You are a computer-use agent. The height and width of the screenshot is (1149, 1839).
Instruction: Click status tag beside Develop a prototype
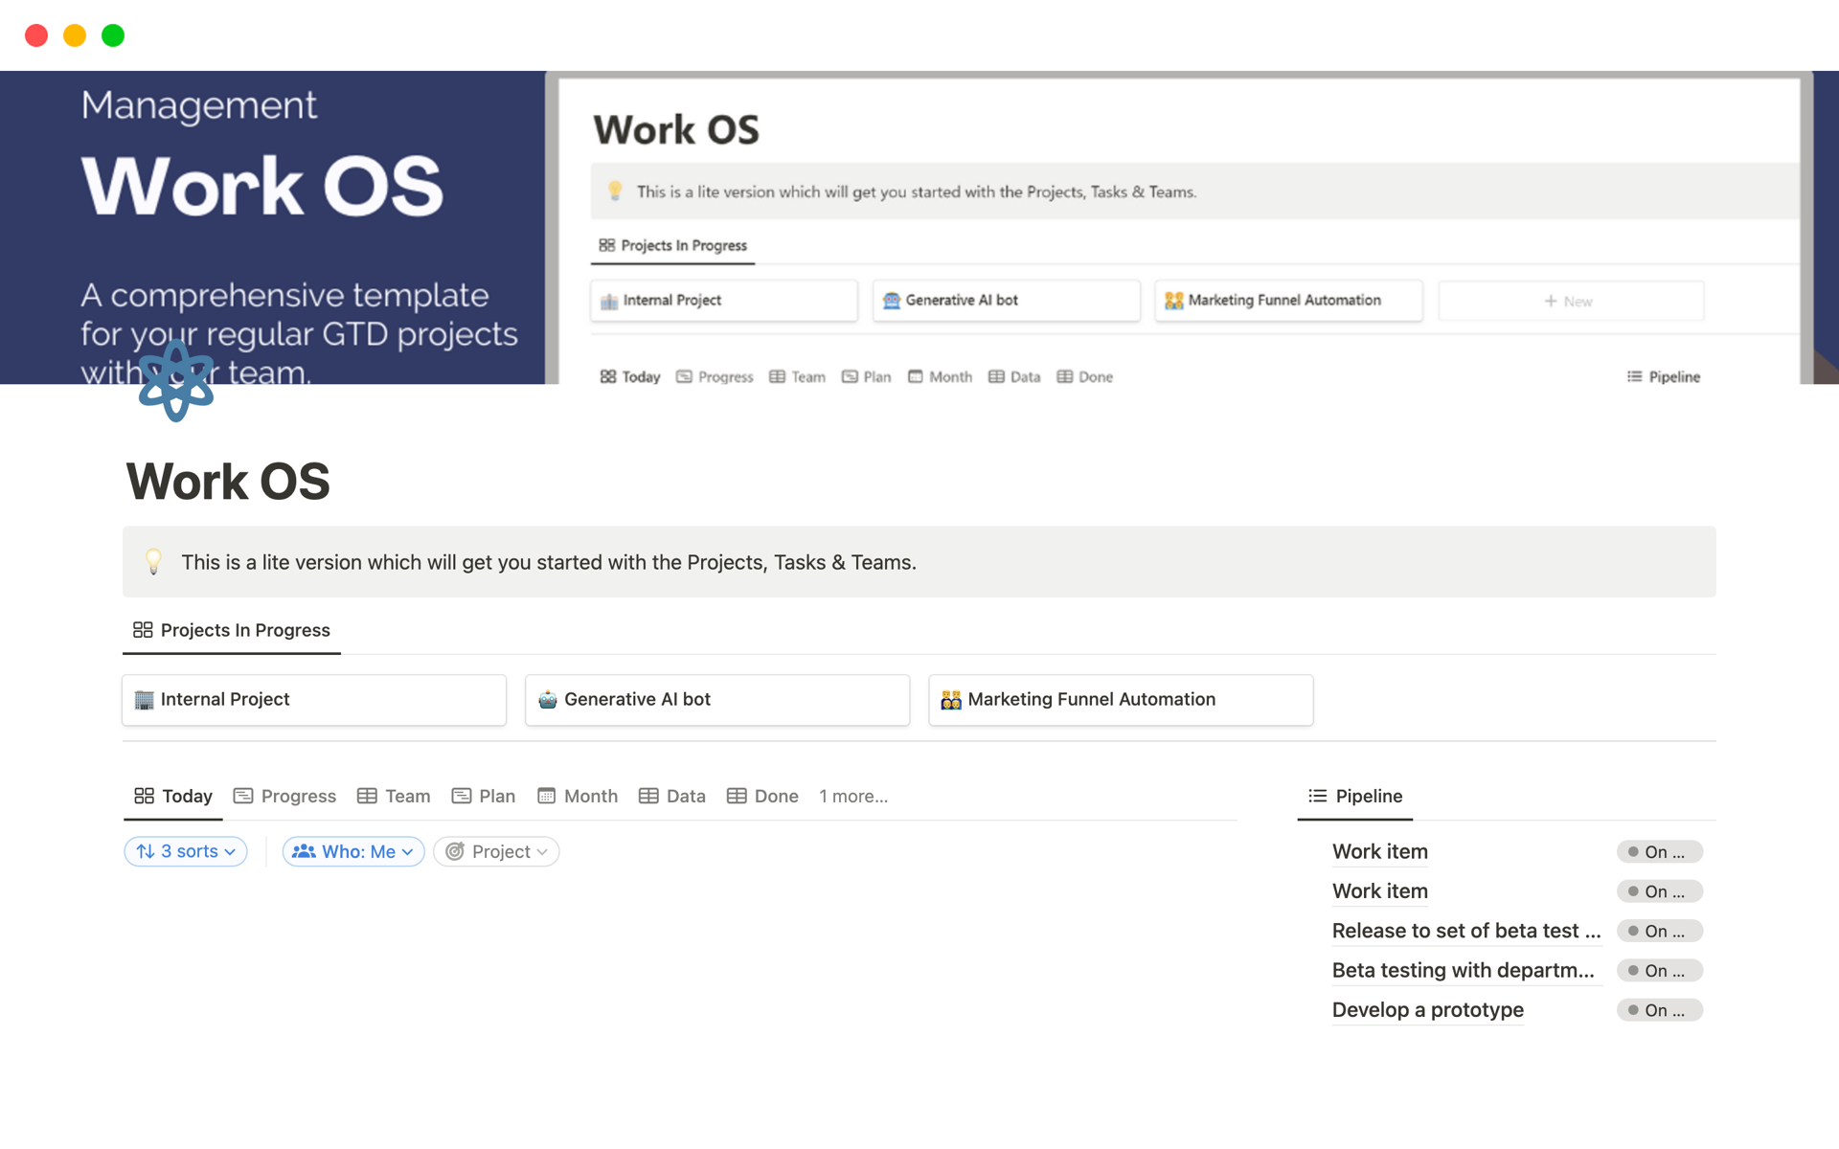click(1660, 1010)
